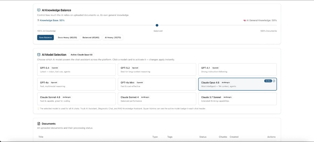Activate the Claude 3.7 Sonnet model card
The height and width of the screenshot is (142, 314).
tap(238, 99)
